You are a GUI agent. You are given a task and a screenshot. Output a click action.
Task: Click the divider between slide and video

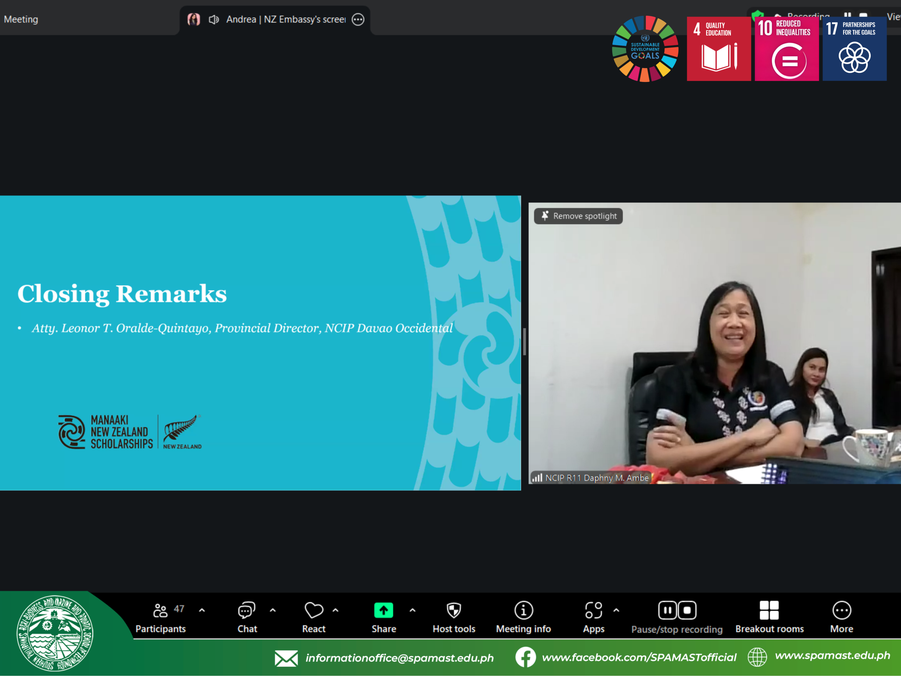click(524, 342)
